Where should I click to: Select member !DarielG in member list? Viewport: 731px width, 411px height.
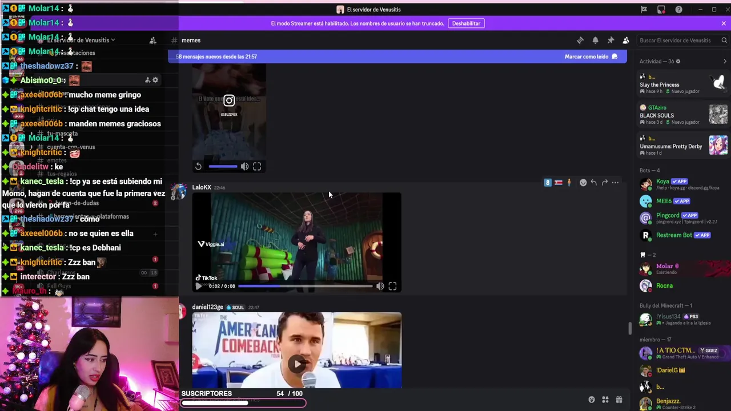pos(682,370)
